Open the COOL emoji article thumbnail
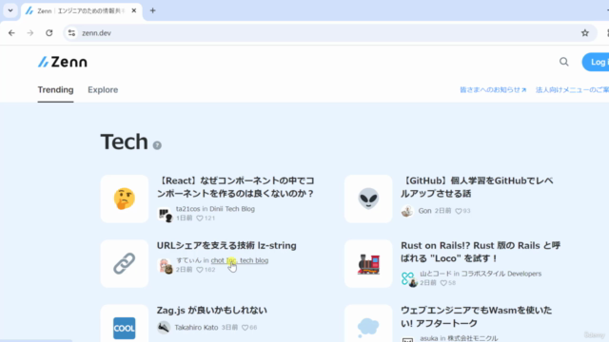Image resolution: width=609 pixels, height=342 pixels. 125,323
